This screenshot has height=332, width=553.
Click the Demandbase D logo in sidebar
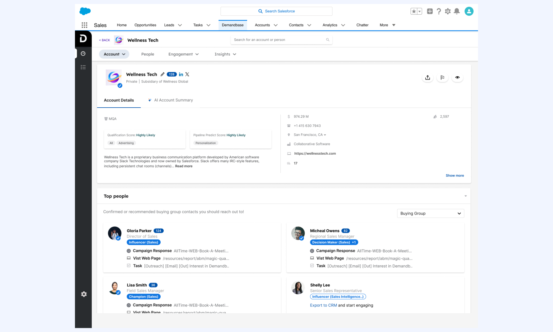(83, 39)
